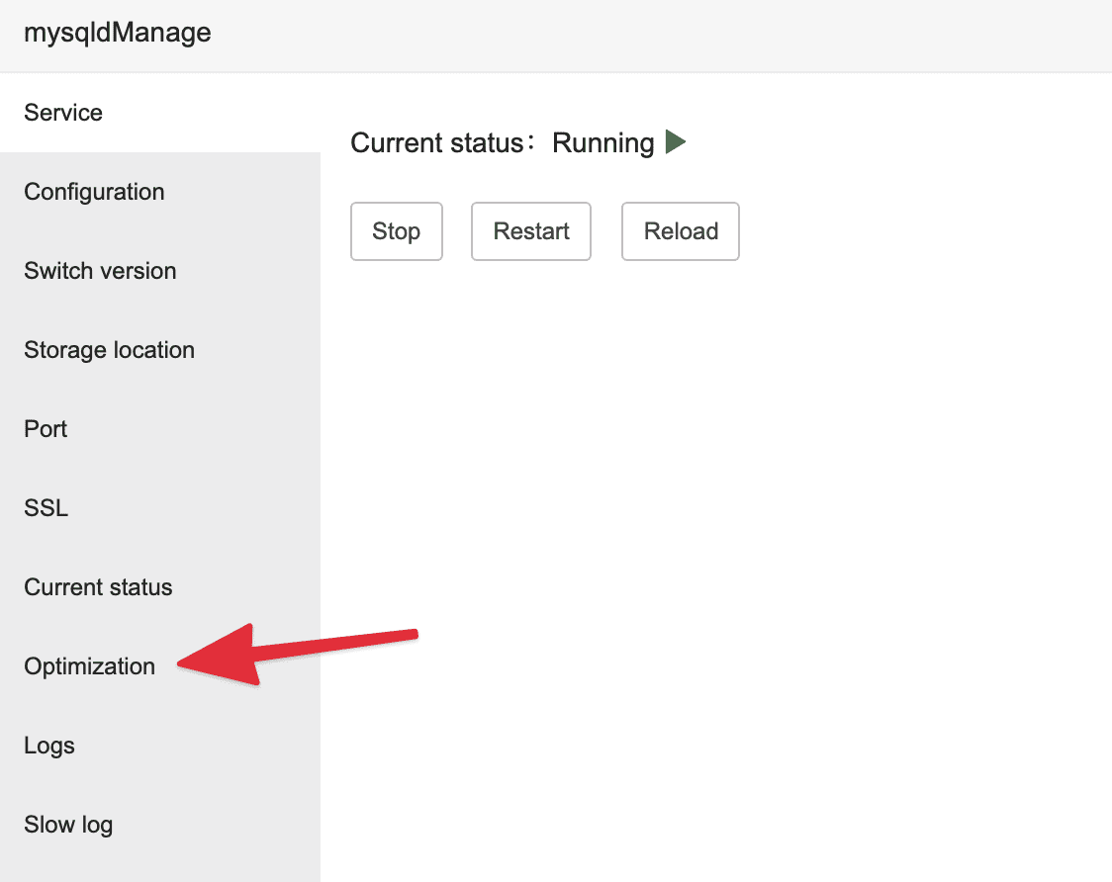
Task: Stop the MySQL service
Action: 396,231
